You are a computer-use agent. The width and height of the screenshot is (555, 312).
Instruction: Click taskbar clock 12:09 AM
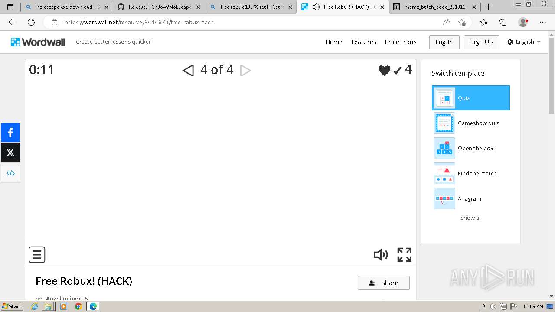533,306
